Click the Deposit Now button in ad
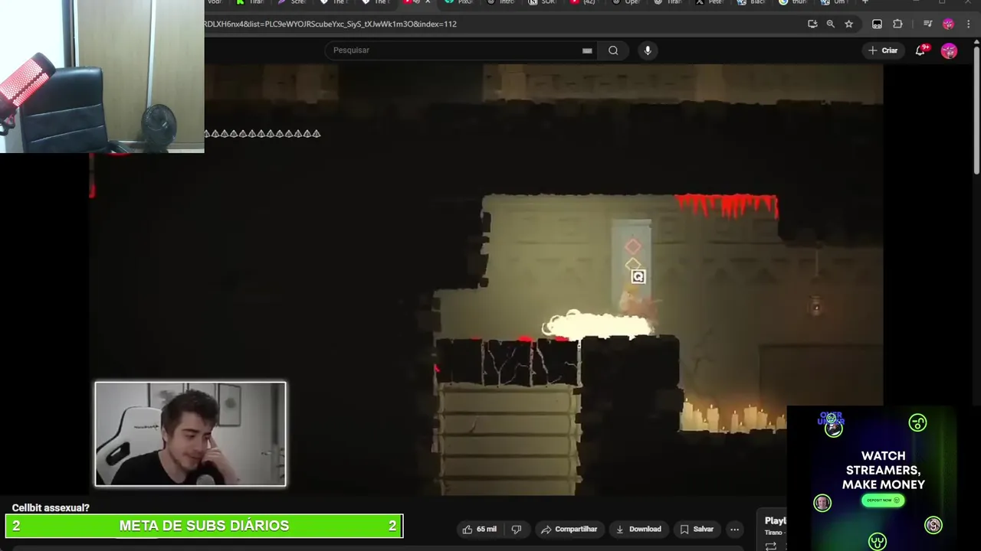This screenshot has height=551, width=981. pyautogui.click(x=883, y=500)
